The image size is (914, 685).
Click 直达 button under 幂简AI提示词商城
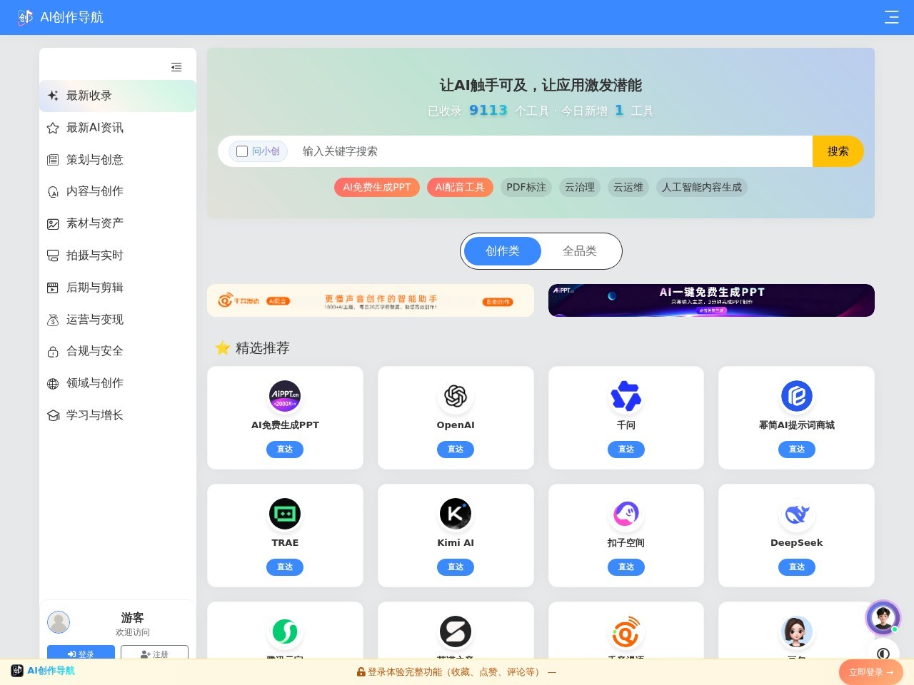pyautogui.click(x=797, y=450)
